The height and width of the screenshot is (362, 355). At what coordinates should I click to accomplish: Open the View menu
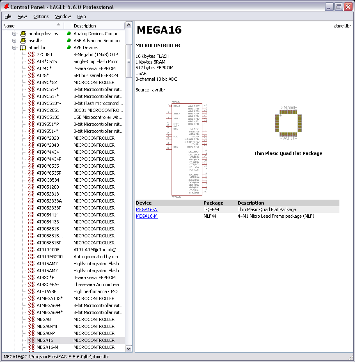pyautogui.click(x=22, y=16)
